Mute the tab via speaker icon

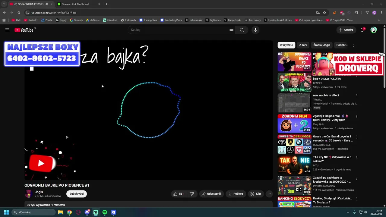(x=46, y=4)
